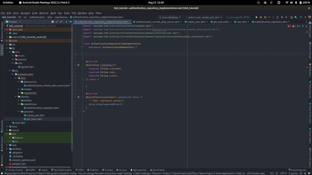Open the Profiler tool window

click(x=30, y=170)
